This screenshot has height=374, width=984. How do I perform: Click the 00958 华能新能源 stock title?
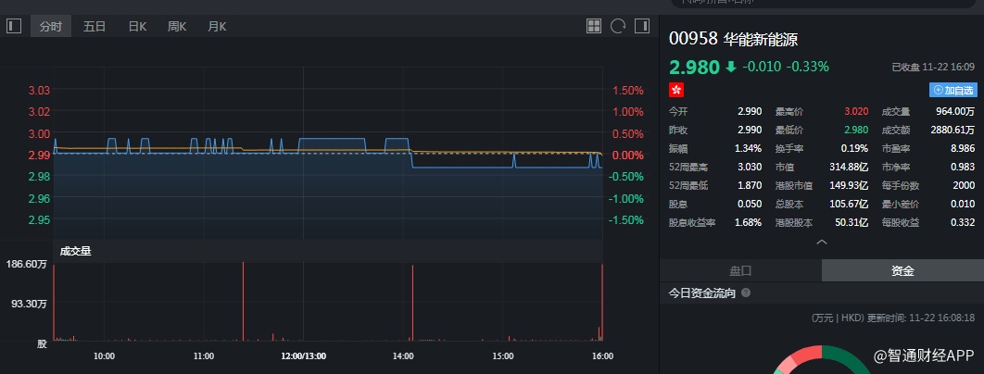point(733,40)
